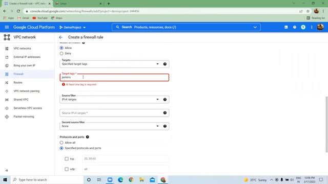Open the help question mark in header
Viewport: 328px width, 184px height.
[x=295, y=27]
